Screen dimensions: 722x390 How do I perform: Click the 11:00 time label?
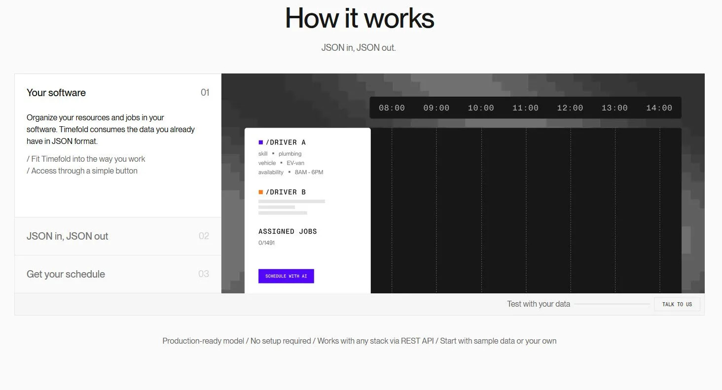pos(525,108)
